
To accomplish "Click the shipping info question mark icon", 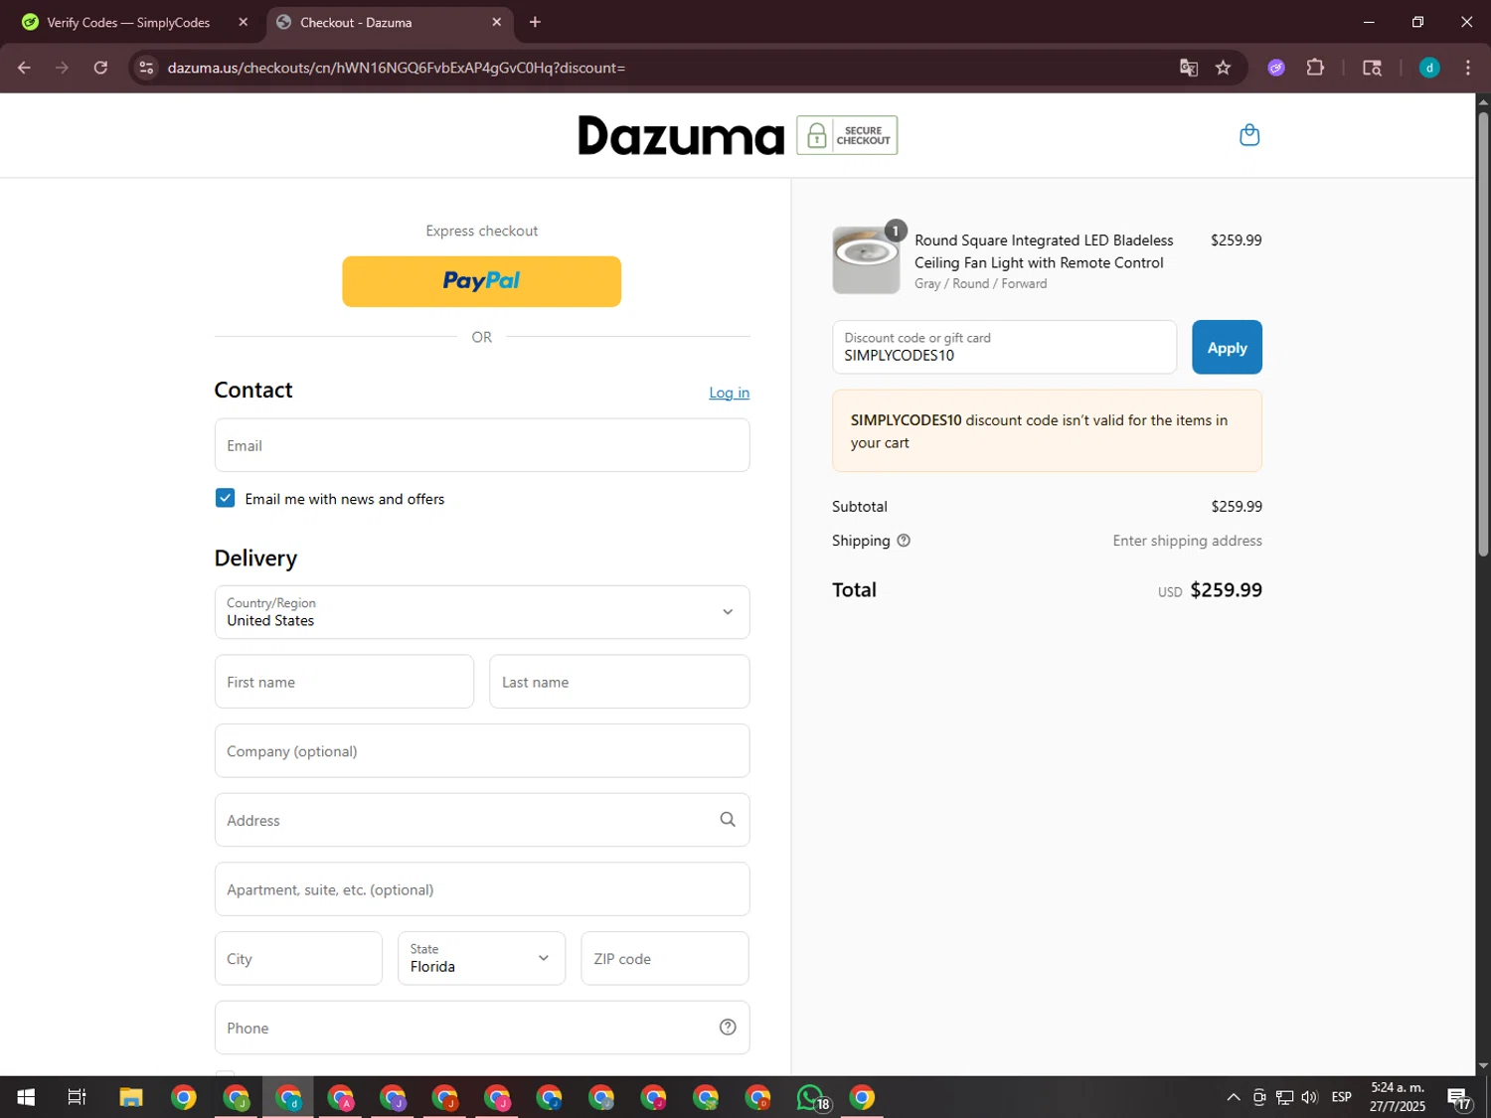I will pyautogui.click(x=904, y=541).
